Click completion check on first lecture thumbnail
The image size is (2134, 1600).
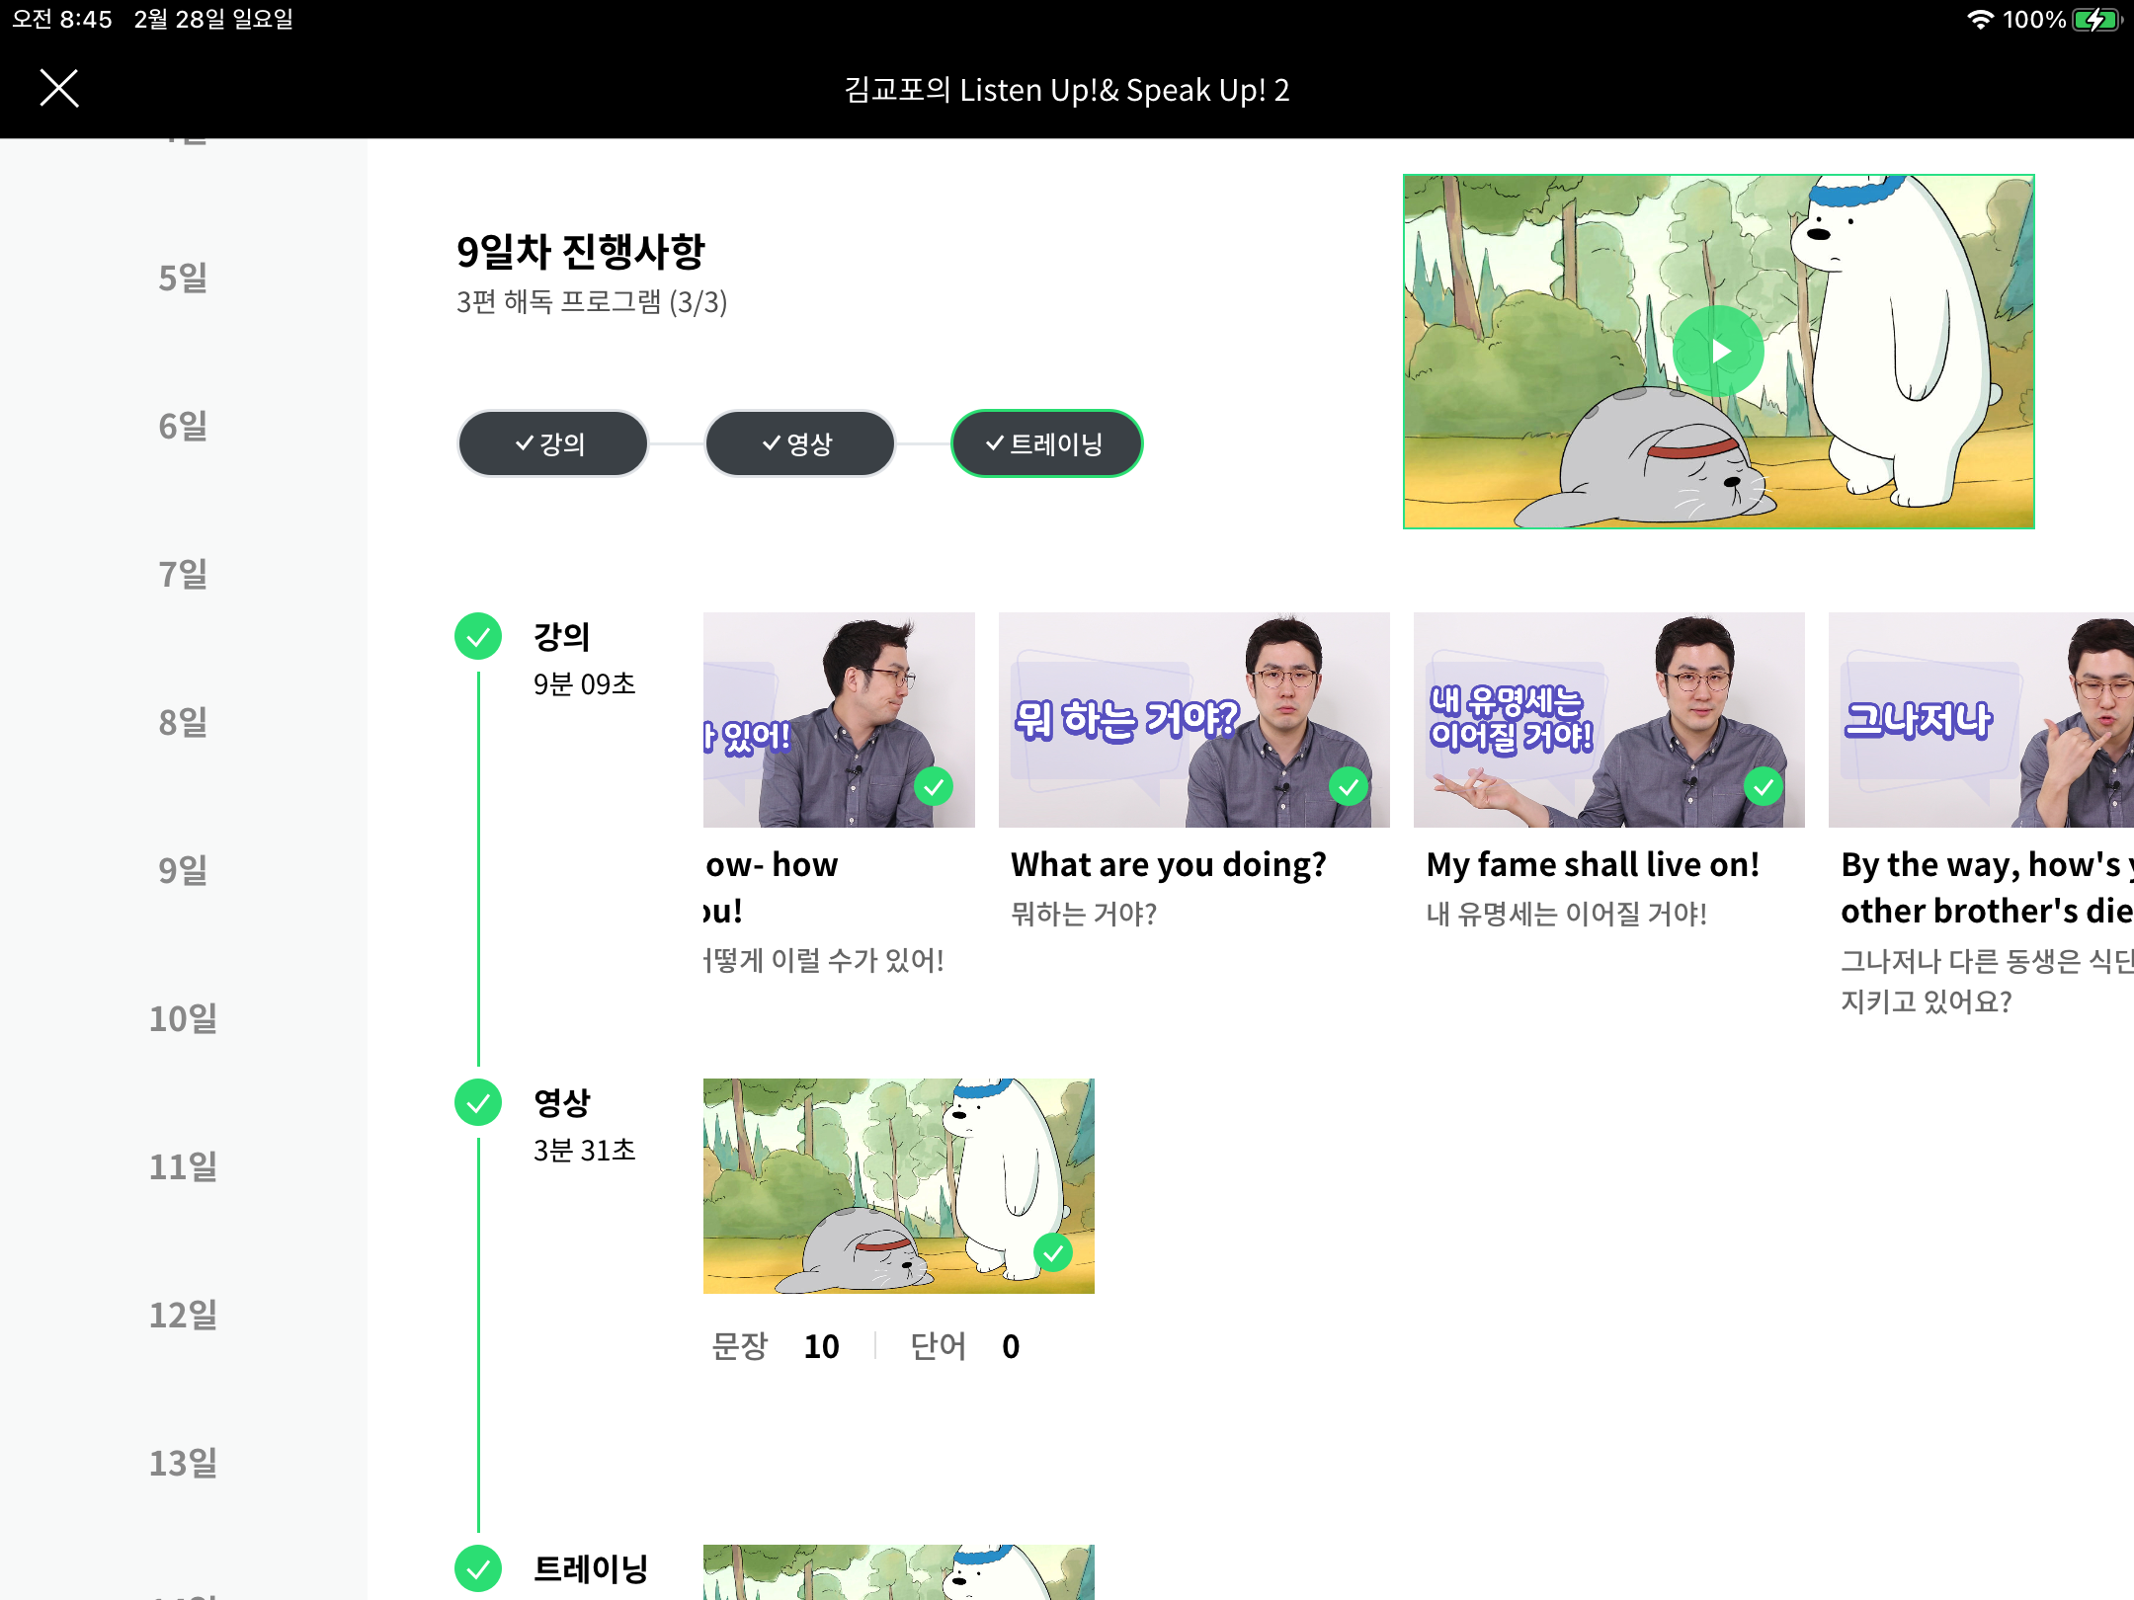(x=934, y=787)
